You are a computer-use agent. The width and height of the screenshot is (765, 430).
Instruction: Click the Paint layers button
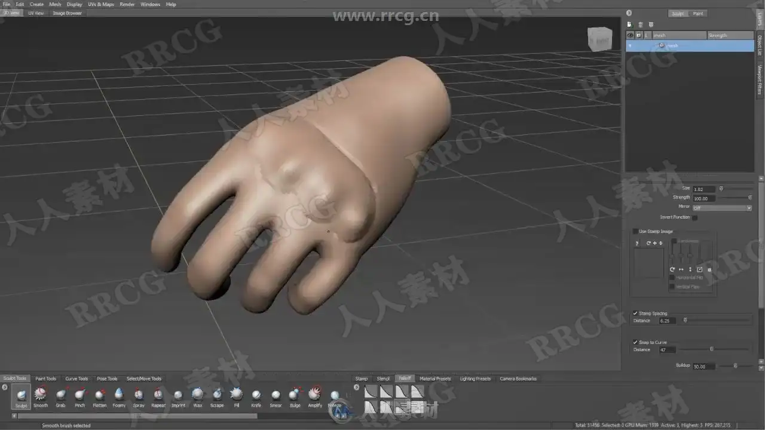tap(698, 13)
